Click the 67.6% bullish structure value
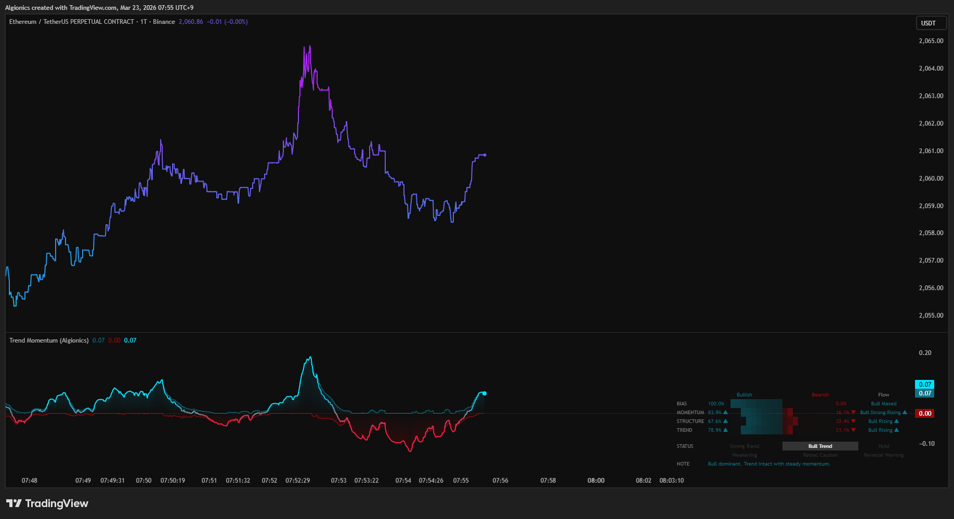 coord(715,421)
